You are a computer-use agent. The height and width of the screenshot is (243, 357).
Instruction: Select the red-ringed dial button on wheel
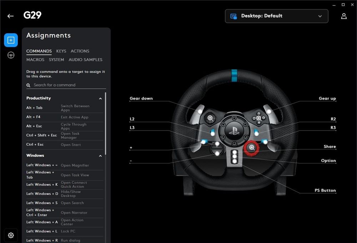252,148
